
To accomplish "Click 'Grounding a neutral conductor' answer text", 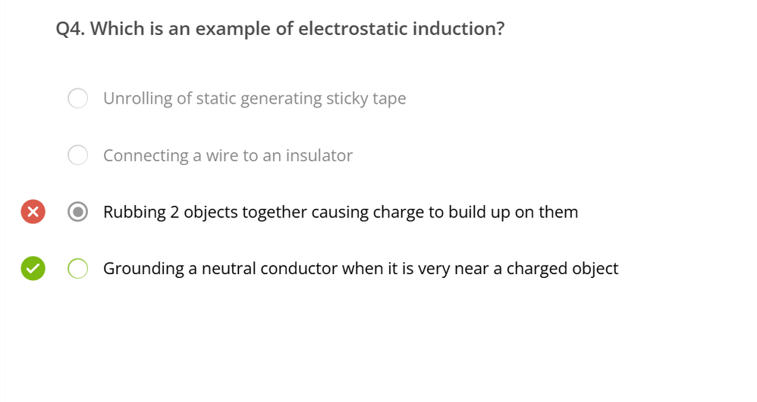I will coord(360,269).
